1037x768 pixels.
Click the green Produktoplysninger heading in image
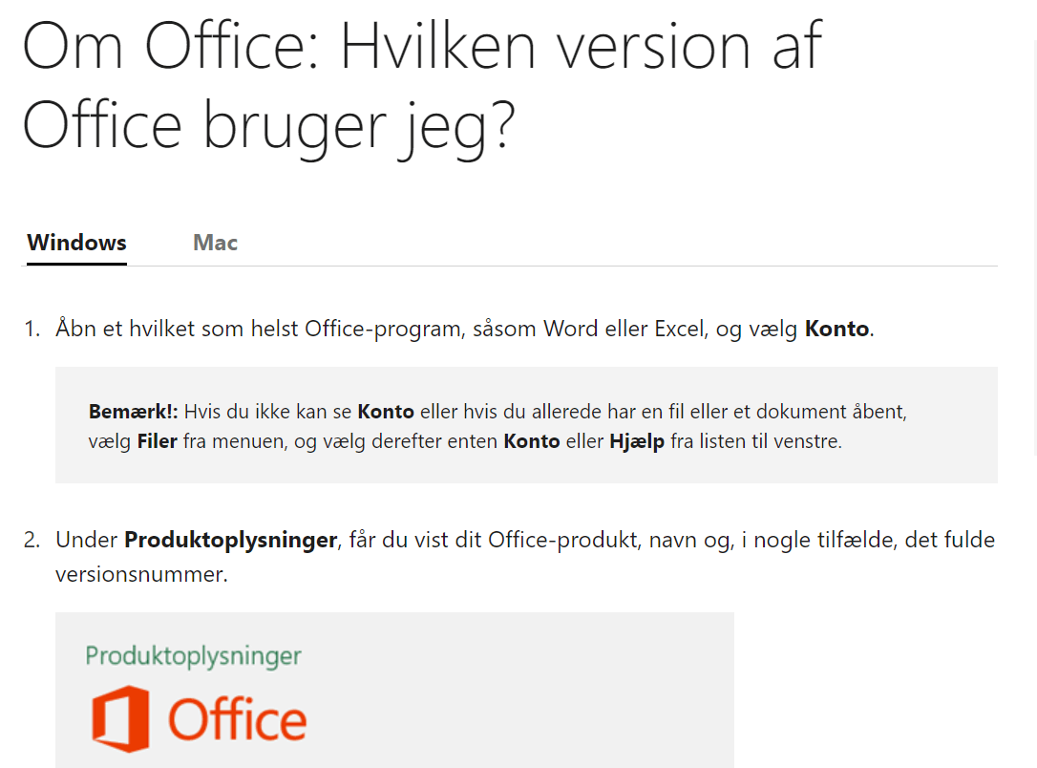tap(193, 656)
